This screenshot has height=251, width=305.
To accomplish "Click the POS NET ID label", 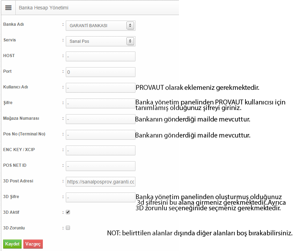I will pos(15,165).
